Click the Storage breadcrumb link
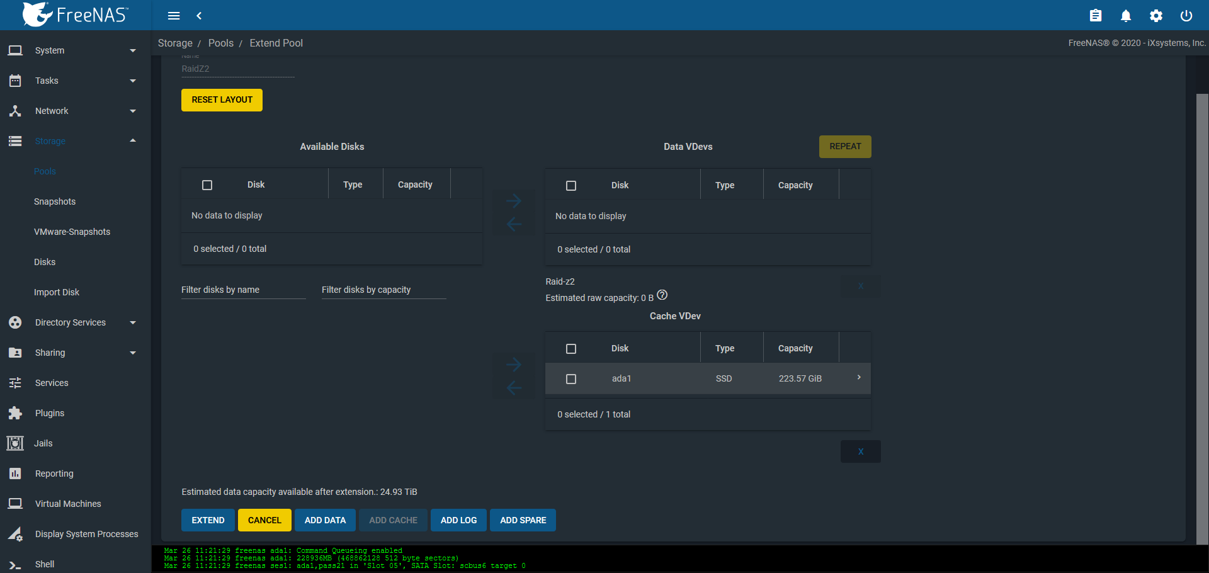Viewport: 1209px width, 573px height. tap(175, 43)
